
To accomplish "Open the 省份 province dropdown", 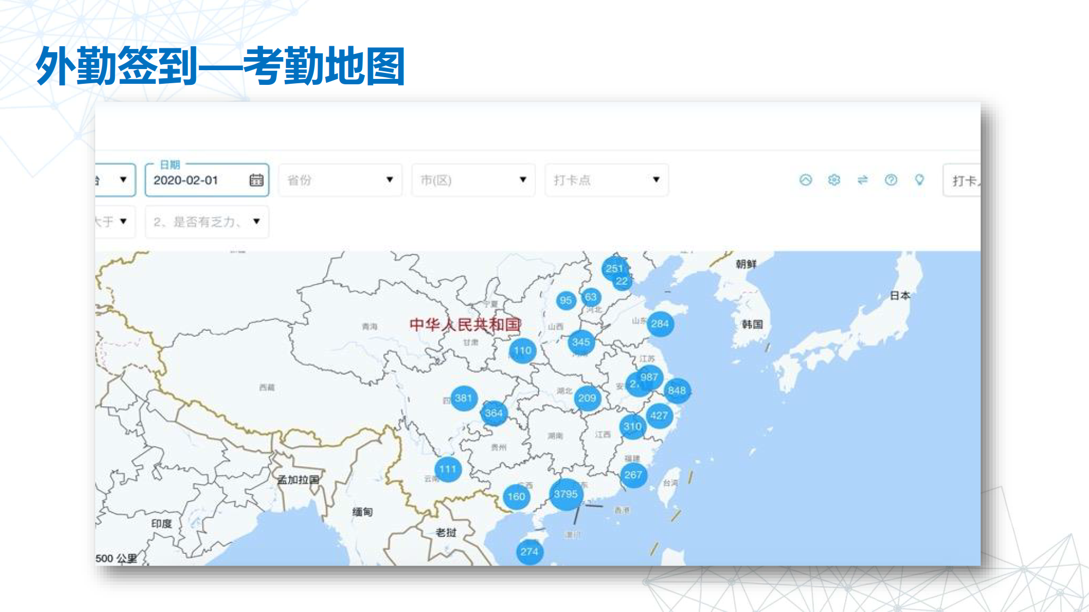I will click(340, 180).
